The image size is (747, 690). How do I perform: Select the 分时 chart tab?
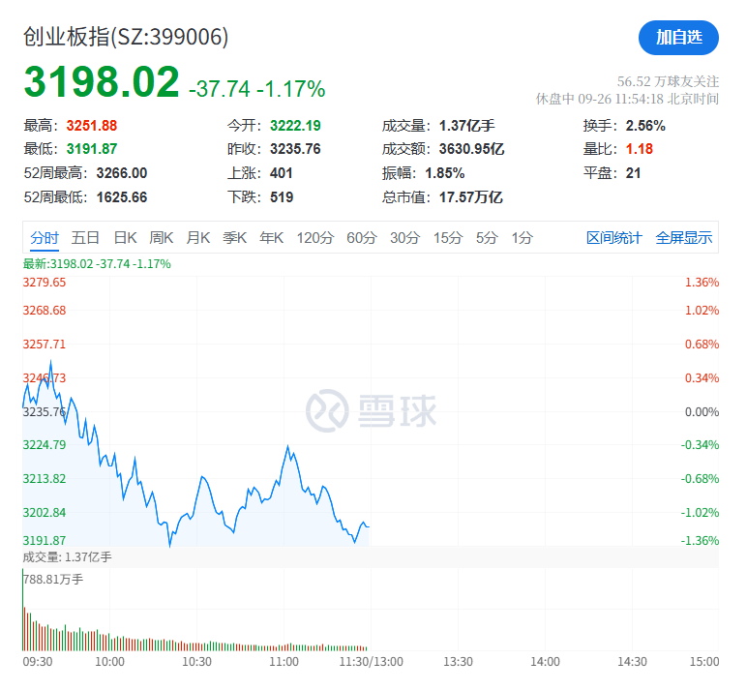point(45,238)
